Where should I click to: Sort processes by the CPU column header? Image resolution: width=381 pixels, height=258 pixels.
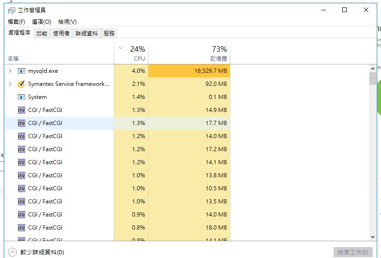point(139,59)
